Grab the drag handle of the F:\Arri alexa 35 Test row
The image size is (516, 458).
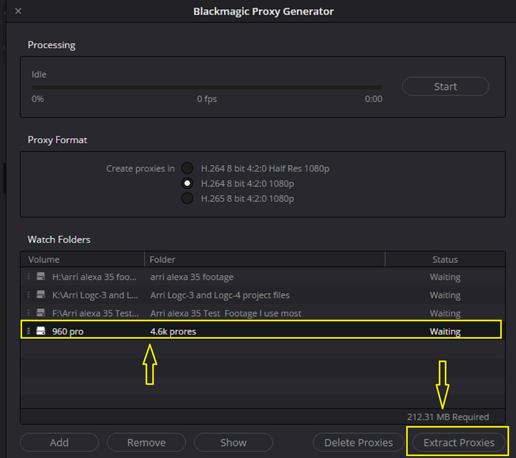pyautogui.click(x=29, y=313)
